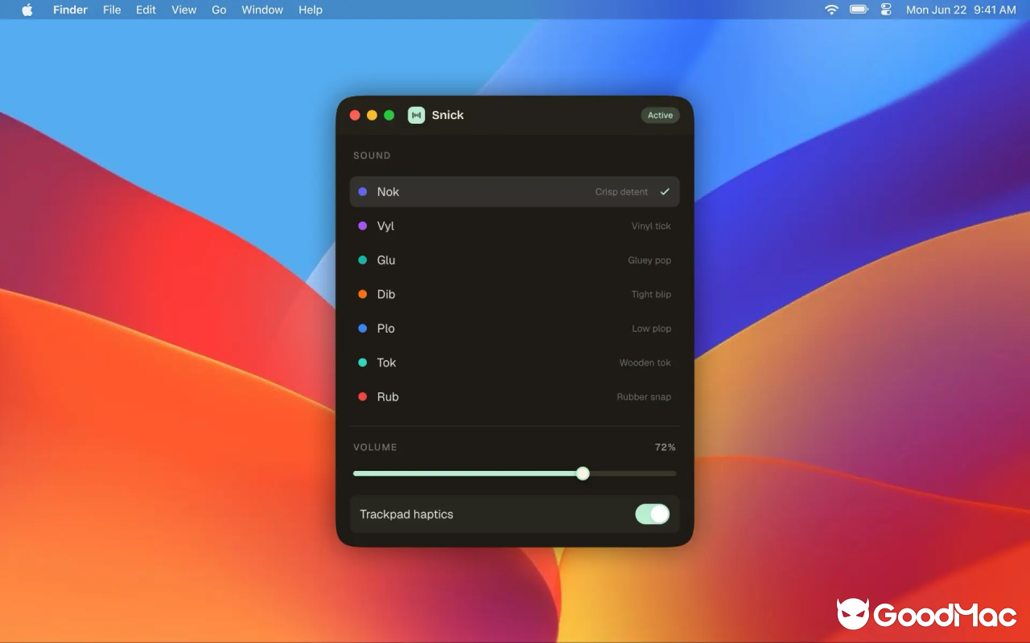Switch to the Plo sound
The width and height of the screenshot is (1030, 643).
click(515, 328)
